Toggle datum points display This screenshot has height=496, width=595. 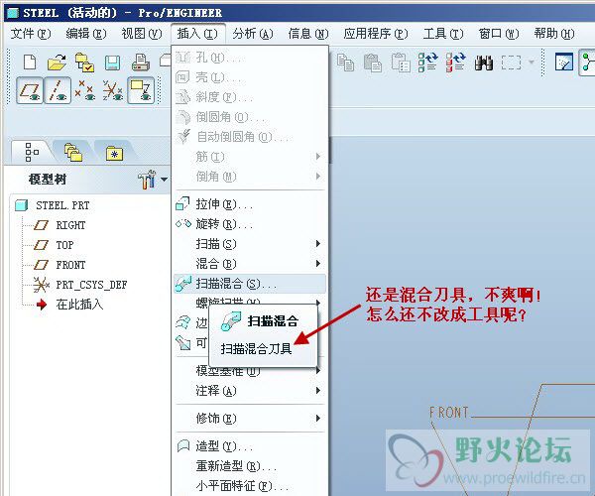click(84, 90)
